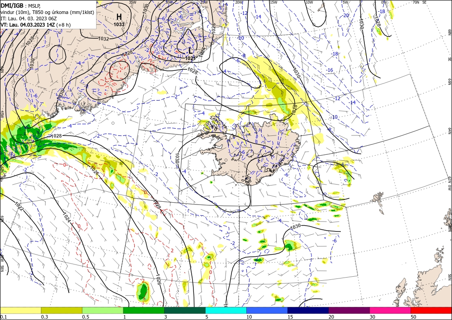Click the yellow 0.1–0.3 legend swatch
Viewport: 452px width, 320px height.
[21, 310]
